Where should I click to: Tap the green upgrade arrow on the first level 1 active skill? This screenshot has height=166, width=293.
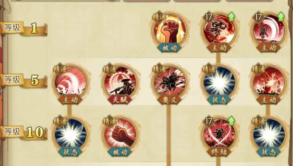[231, 17]
